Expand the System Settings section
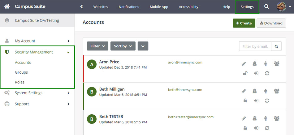 (x=69, y=93)
